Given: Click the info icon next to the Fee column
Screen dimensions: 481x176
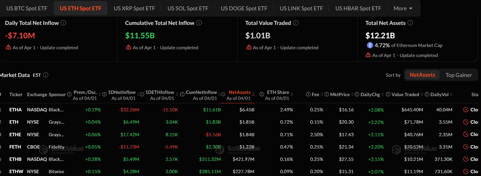Looking at the screenshot, I should point(309,94).
